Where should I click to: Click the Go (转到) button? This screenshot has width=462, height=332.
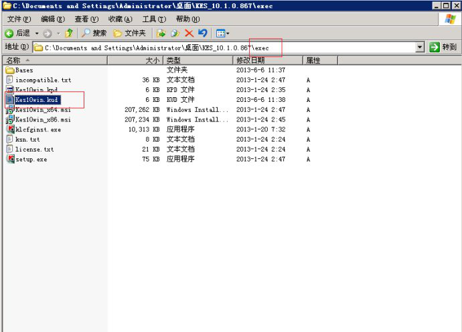tap(443, 47)
